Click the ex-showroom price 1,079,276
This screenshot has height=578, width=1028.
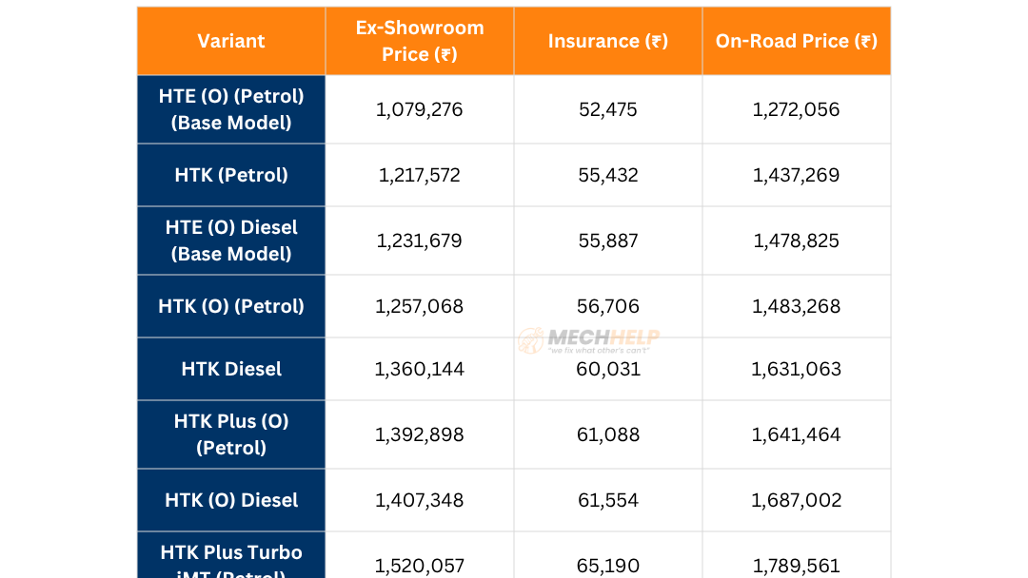pyautogui.click(x=420, y=109)
